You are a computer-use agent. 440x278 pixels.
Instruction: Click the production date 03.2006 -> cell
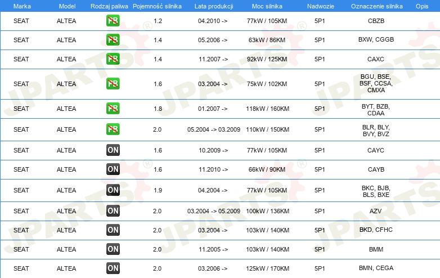(213, 268)
